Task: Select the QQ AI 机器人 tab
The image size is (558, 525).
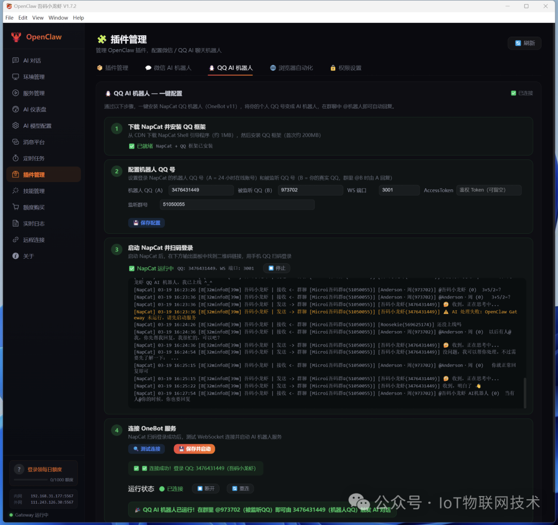Action: click(x=231, y=68)
